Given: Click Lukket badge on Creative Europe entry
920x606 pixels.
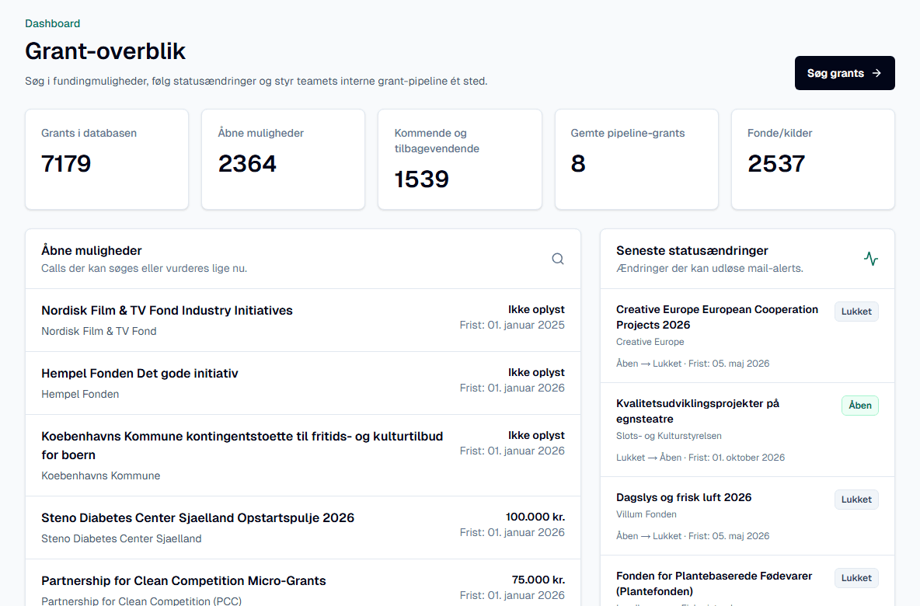Looking at the screenshot, I should (856, 312).
